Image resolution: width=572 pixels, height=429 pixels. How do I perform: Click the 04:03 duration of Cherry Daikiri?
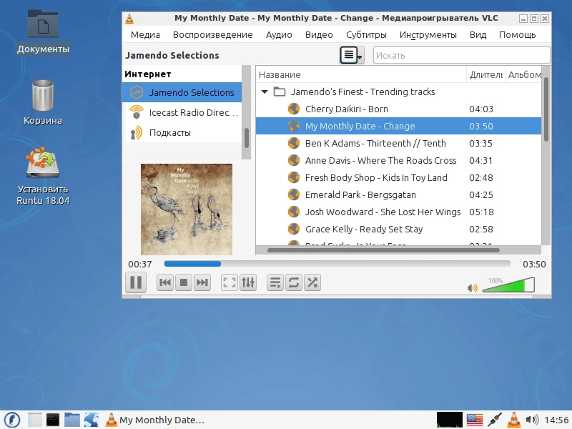480,109
